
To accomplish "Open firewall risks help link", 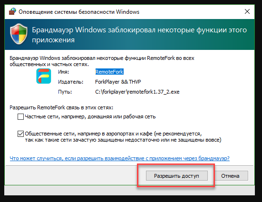I will pos(120,158).
